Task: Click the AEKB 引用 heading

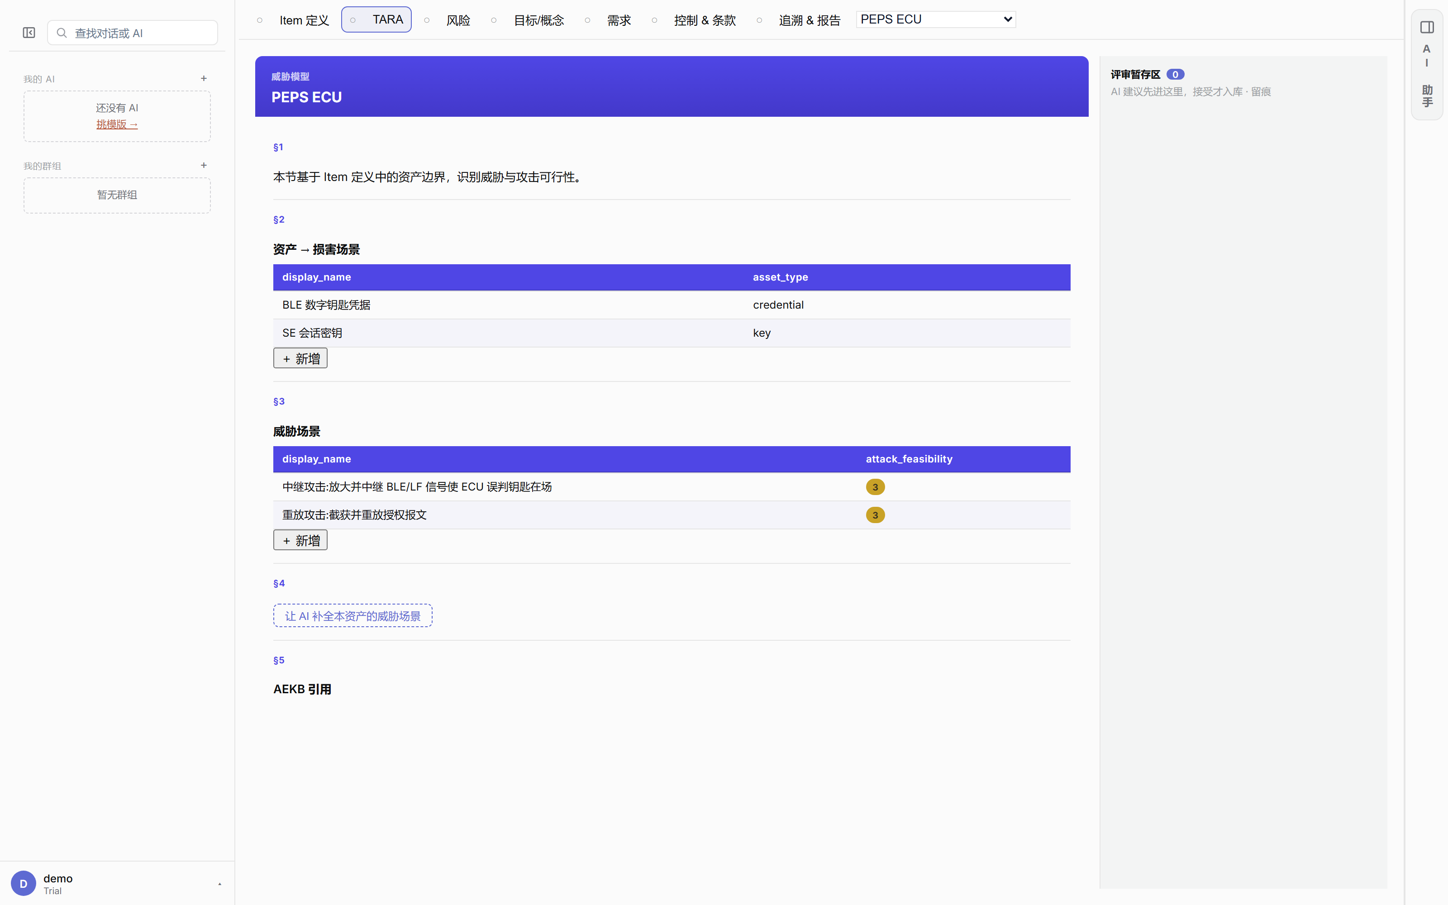Action: click(x=302, y=689)
